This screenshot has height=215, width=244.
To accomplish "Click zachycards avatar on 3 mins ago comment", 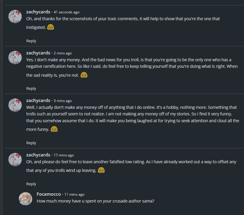I will pyautogui.click(x=15, y=105).
